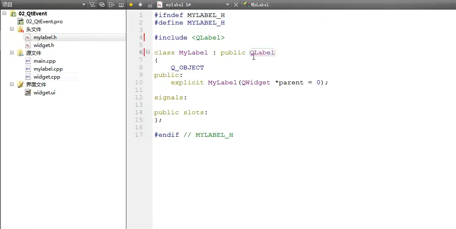Split the sidebar panel
This screenshot has height=229, width=456.
point(112,5)
